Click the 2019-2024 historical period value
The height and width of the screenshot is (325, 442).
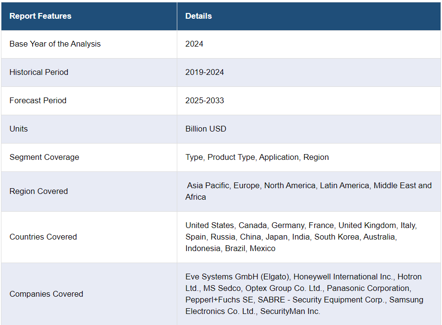(205, 72)
